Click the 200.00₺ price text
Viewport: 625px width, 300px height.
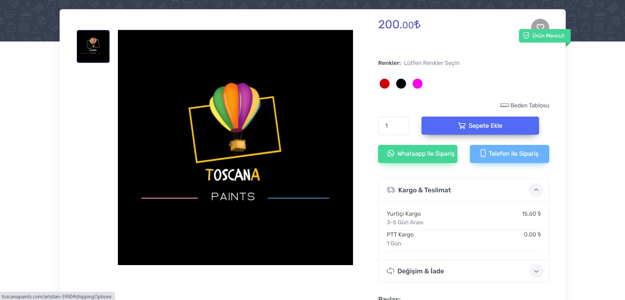[399, 24]
